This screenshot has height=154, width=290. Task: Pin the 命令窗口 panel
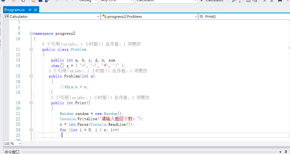[286, 152]
